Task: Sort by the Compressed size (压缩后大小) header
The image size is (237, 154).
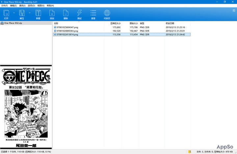Action: 113,23
